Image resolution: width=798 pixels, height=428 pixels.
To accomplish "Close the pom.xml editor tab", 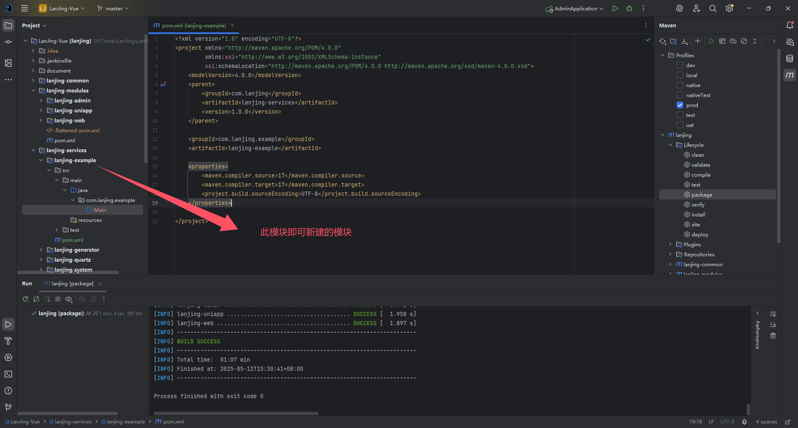I will click(x=232, y=25).
